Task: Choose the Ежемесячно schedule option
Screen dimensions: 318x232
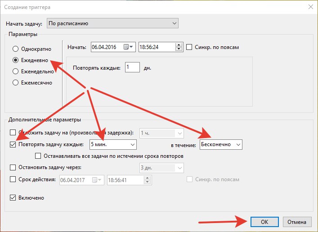Action: tap(16, 82)
